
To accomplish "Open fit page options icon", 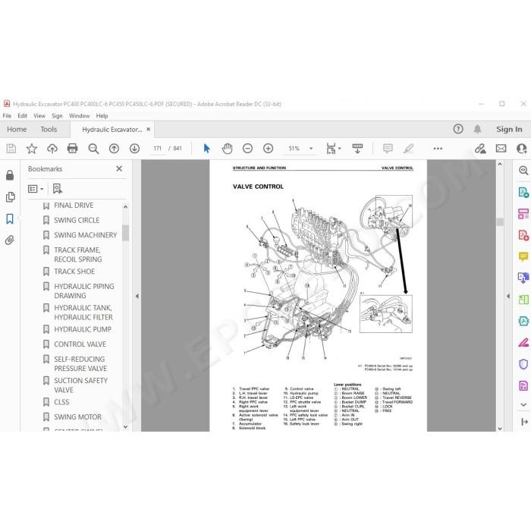I will point(333,149).
